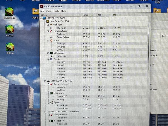Click the Value column header
The width and height of the screenshot is (168, 126).
(x=89, y=15)
